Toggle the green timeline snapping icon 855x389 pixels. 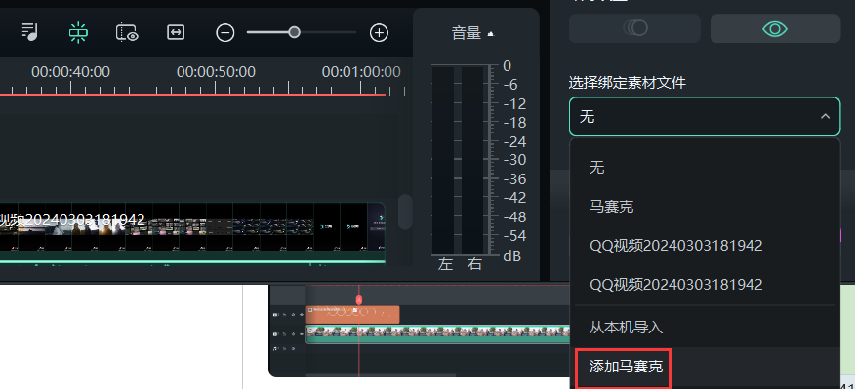click(x=78, y=33)
